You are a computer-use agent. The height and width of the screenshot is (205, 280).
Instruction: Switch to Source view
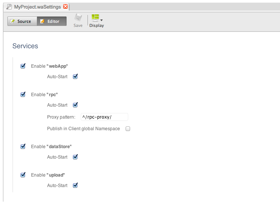tap(22, 21)
